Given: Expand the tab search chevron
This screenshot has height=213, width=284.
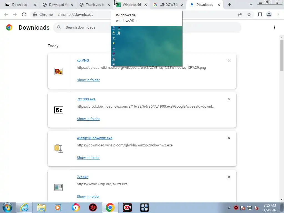Looking at the screenshot, I should [x=251, y=5].
